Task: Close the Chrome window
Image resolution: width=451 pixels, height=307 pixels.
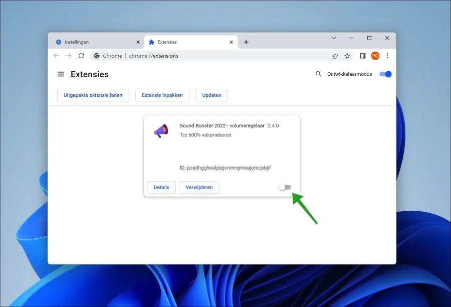Action: click(x=387, y=38)
